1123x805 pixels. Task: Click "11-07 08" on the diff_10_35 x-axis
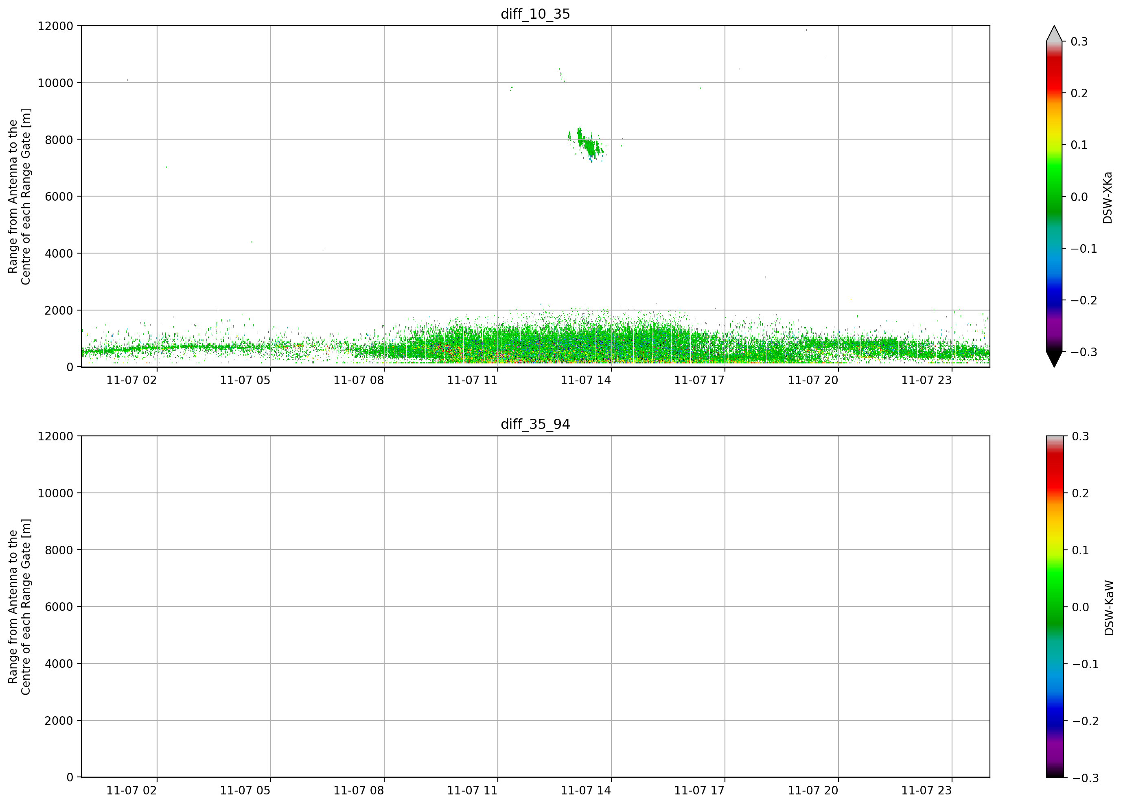(359, 380)
